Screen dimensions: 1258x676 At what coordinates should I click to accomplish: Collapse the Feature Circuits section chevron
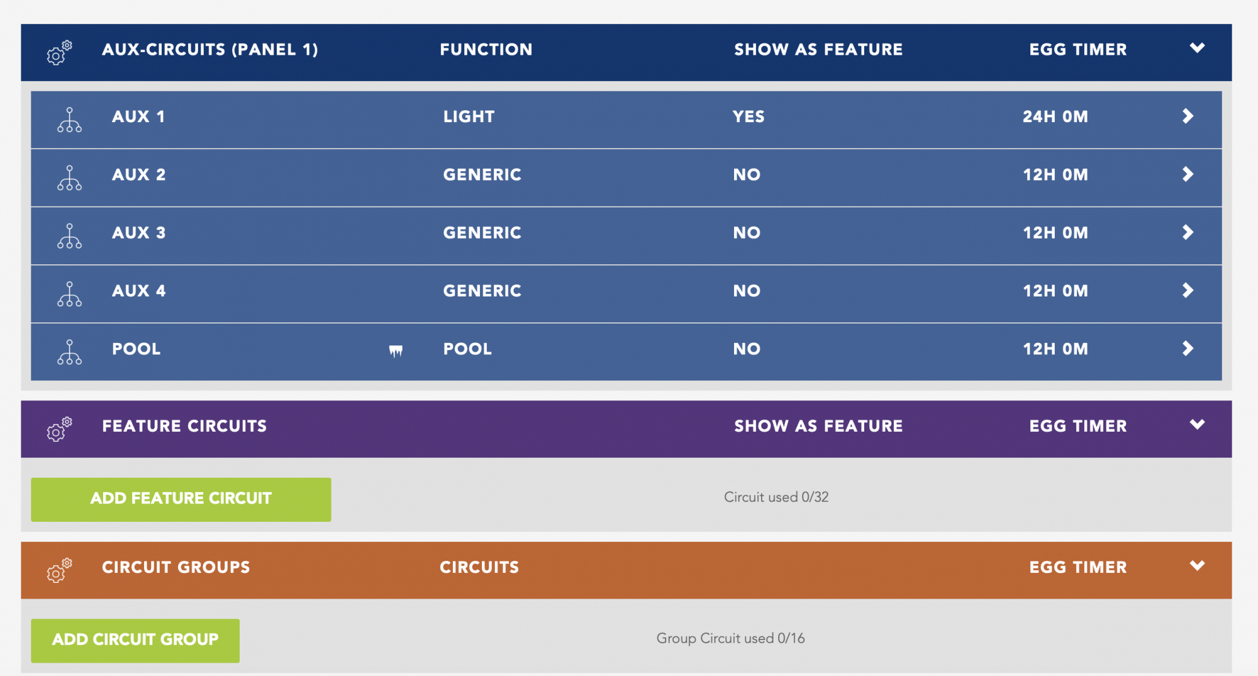pos(1197,424)
